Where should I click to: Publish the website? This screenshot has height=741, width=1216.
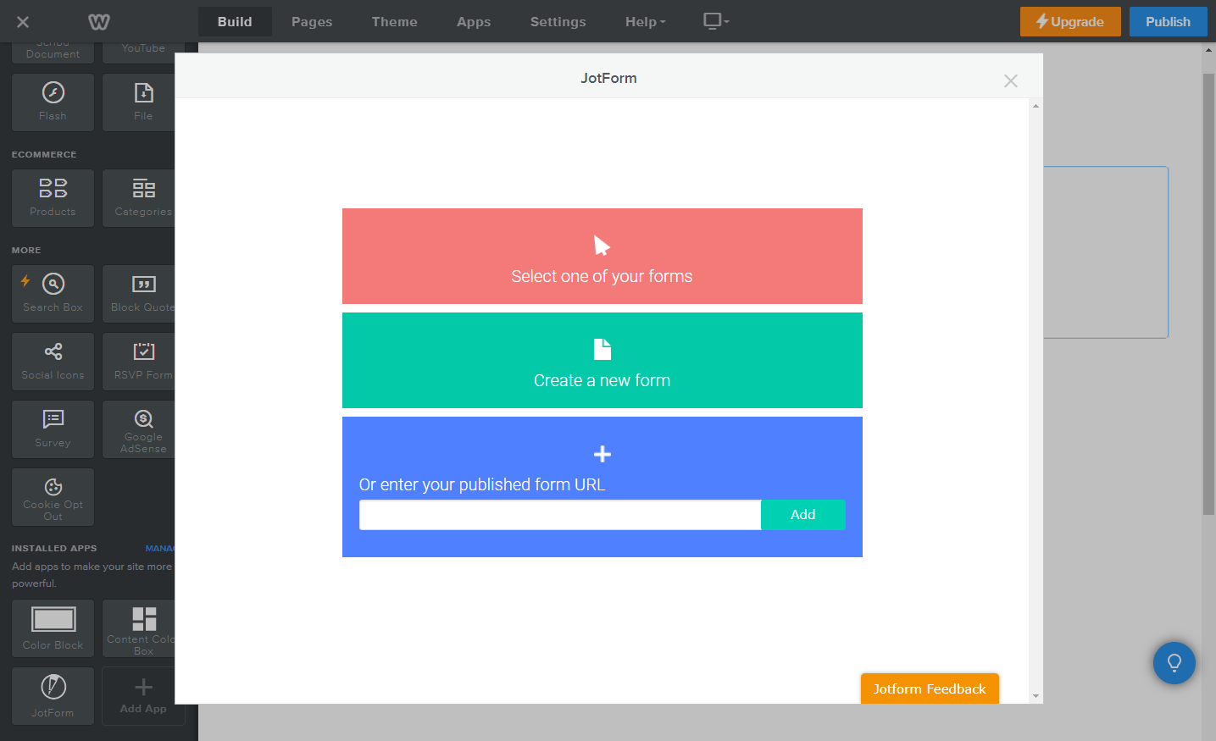coord(1168,21)
